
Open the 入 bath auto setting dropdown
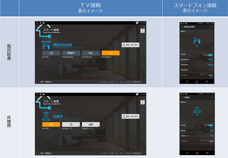click(111, 53)
